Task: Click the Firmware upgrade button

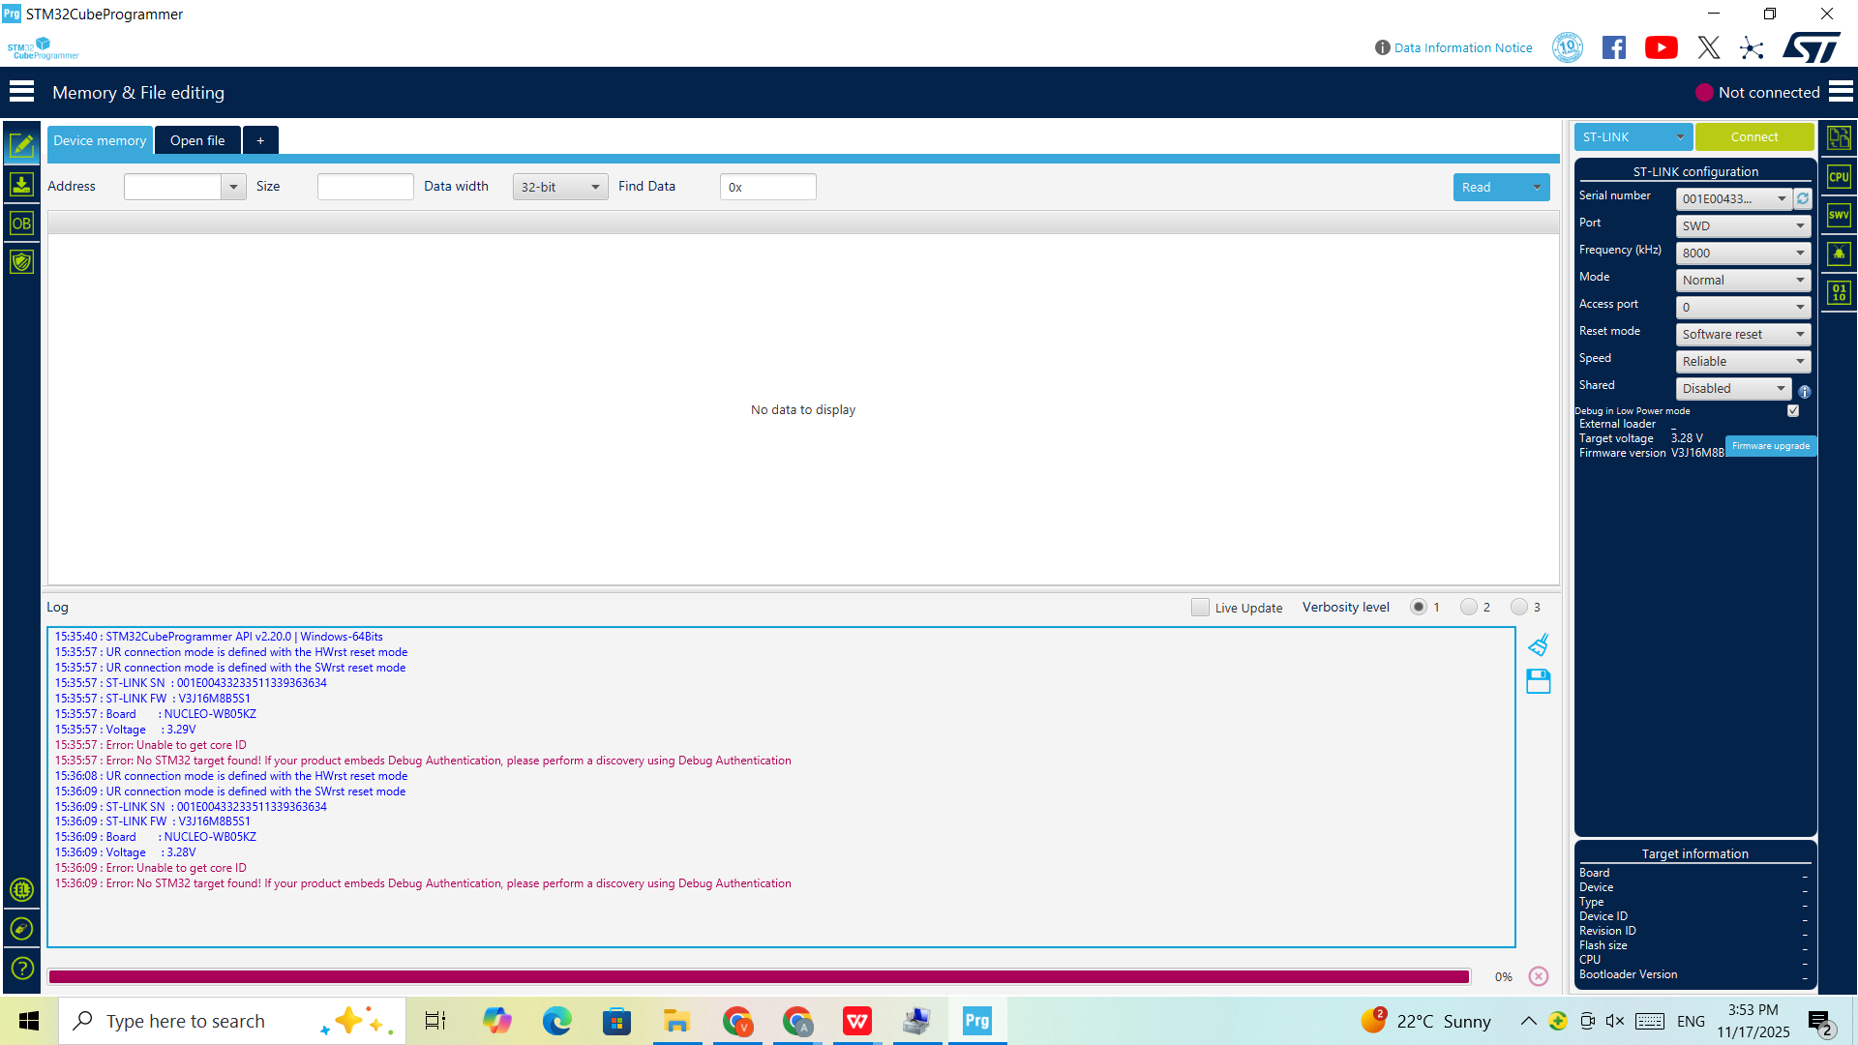Action: pos(1770,446)
